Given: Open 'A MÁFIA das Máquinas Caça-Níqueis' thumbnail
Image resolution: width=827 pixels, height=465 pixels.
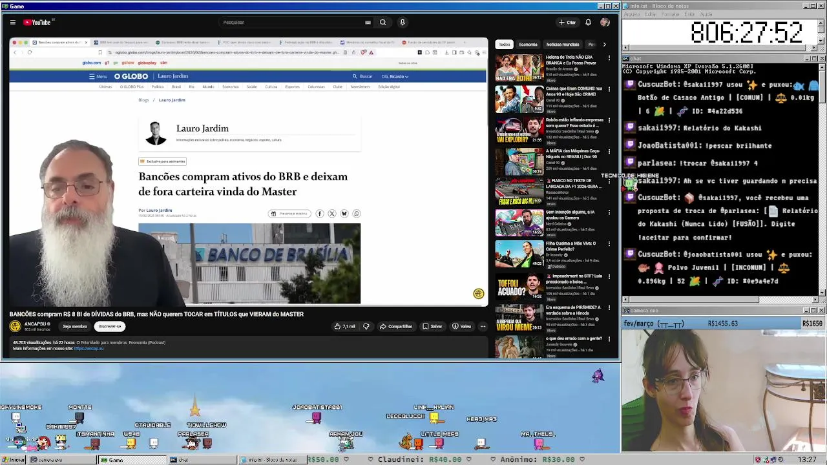Looking at the screenshot, I should tap(519, 161).
